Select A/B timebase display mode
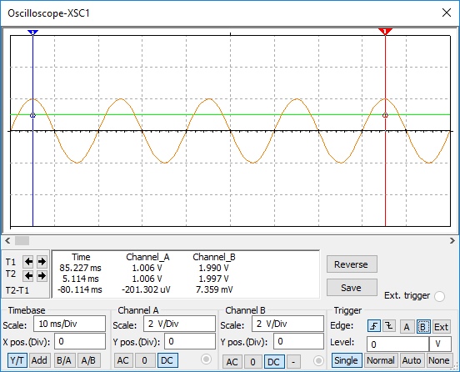This screenshot has width=460, height=372. click(x=88, y=360)
